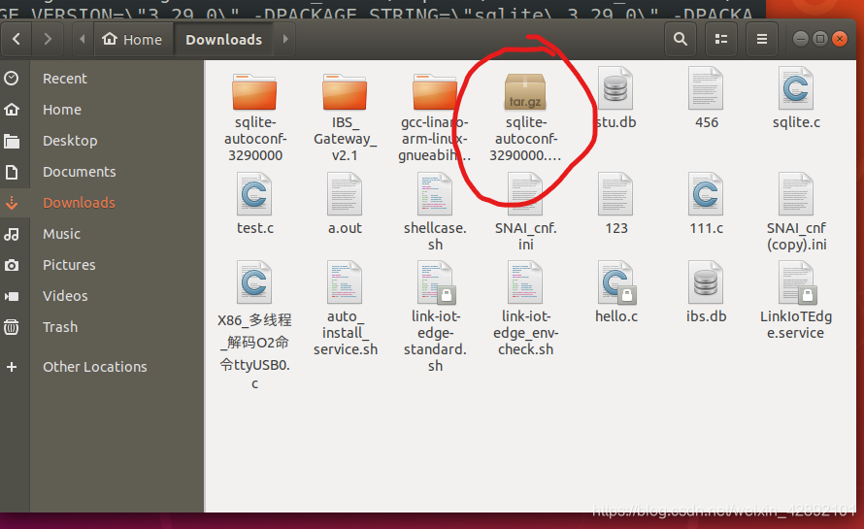Image resolution: width=864 pixels, height=529 pixels.
Task: Select the file named 456
Action: point(706,99)
